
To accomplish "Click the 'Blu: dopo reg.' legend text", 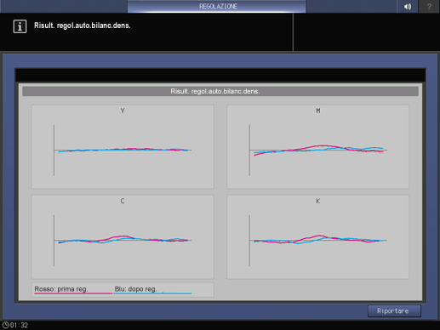I will click(x=135, y=289).
